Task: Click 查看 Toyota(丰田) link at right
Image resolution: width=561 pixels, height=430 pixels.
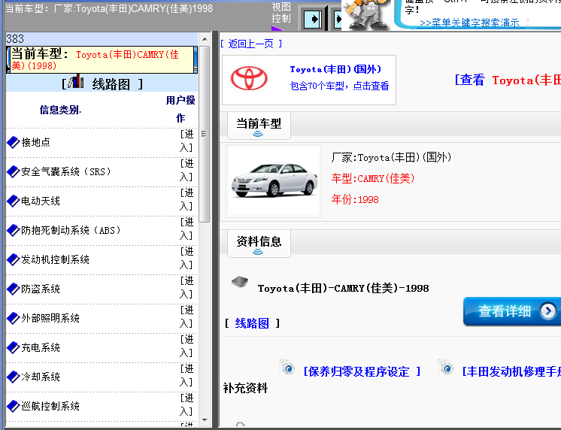Action: click(508, 80)
